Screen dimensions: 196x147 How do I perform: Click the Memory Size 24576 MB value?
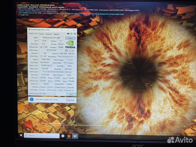[45, 69]
